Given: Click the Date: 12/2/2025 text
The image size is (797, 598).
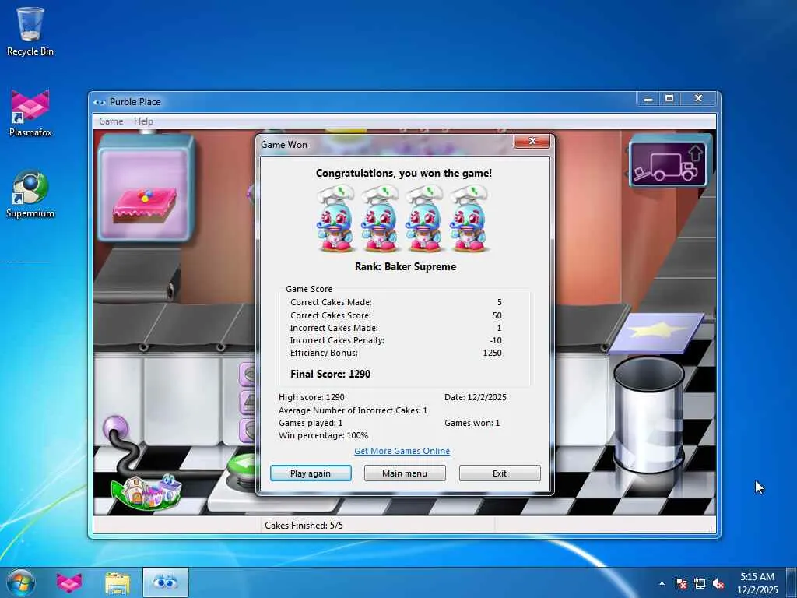Looking at the screenshot, I should coord(476,397).
